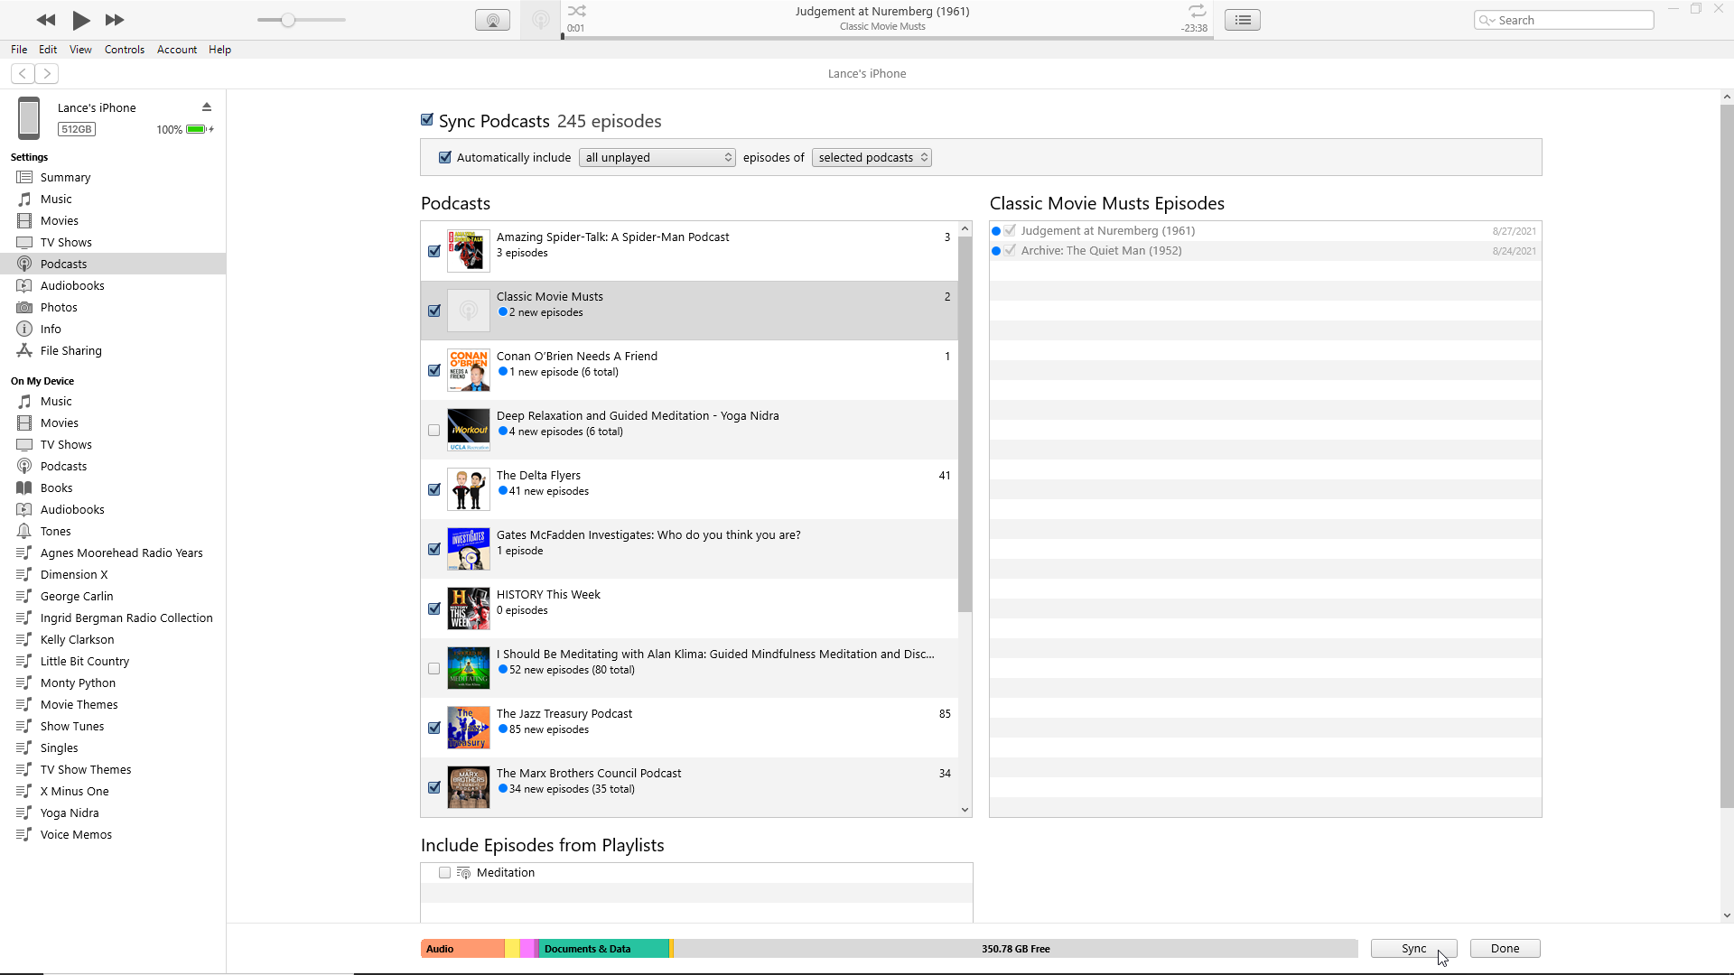Open the Account menu

click(177, 50)
